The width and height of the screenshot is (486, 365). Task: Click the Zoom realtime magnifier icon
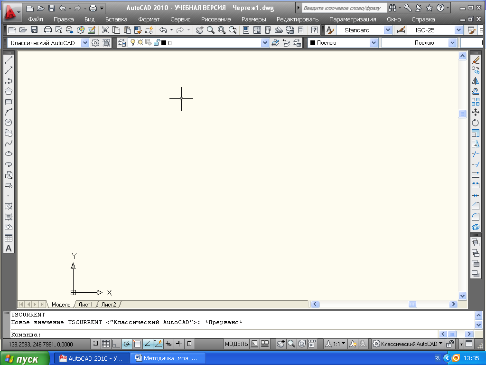(x=211, y=30)
